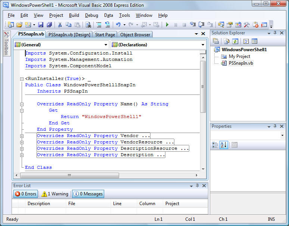Open the Project menu
289x226 pixels.
pyautogui.click(x=56, y=15)
